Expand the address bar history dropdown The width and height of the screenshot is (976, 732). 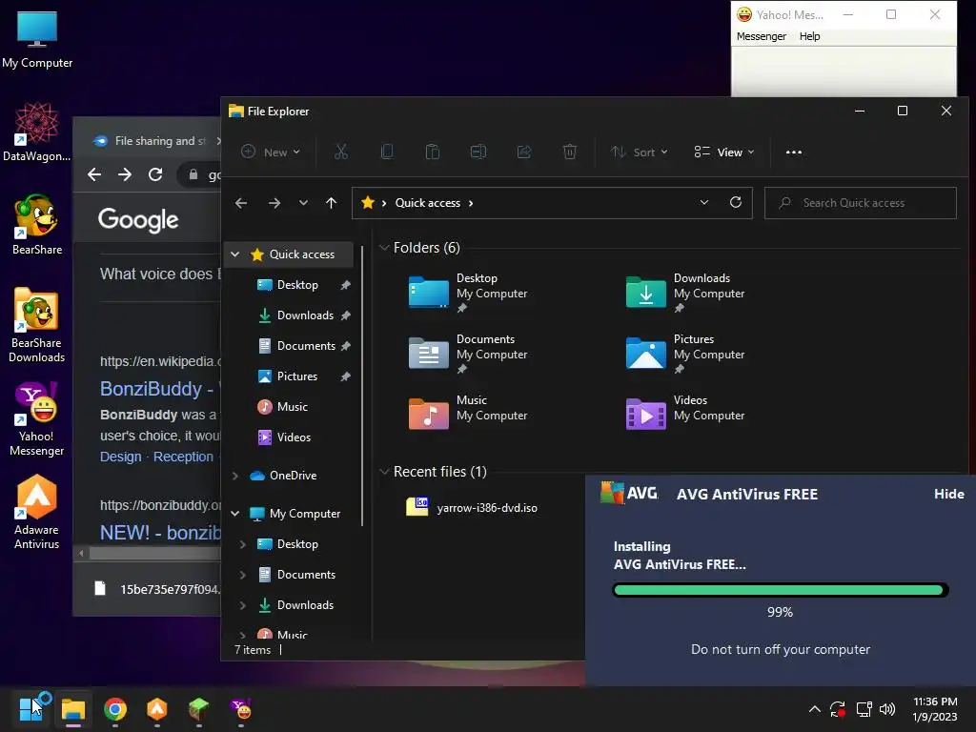tap(704, 202)
